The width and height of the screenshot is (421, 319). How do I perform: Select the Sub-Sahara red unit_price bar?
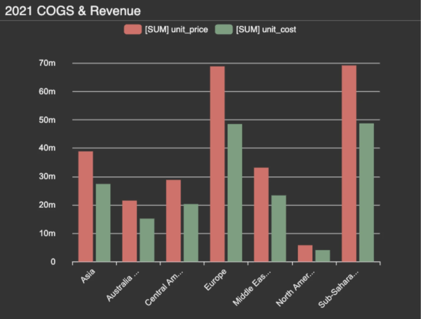click(349, 163)
